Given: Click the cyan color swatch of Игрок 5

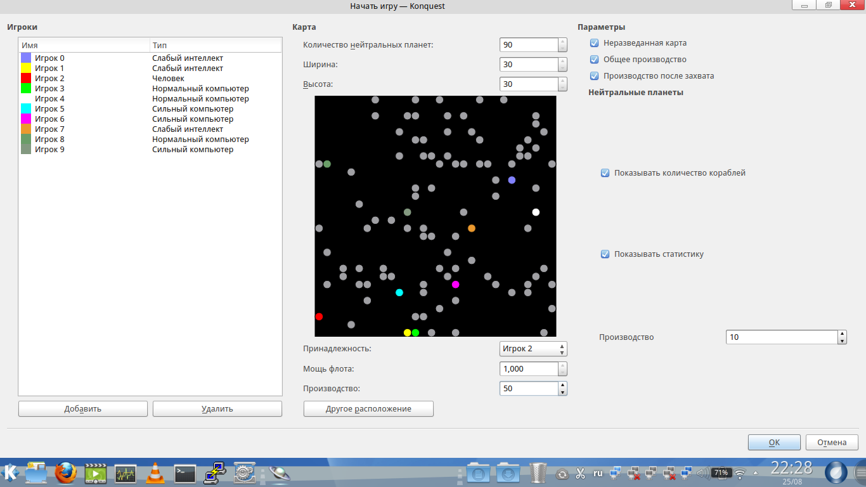Looking at the screenshot, I should [x=26, y=108].
